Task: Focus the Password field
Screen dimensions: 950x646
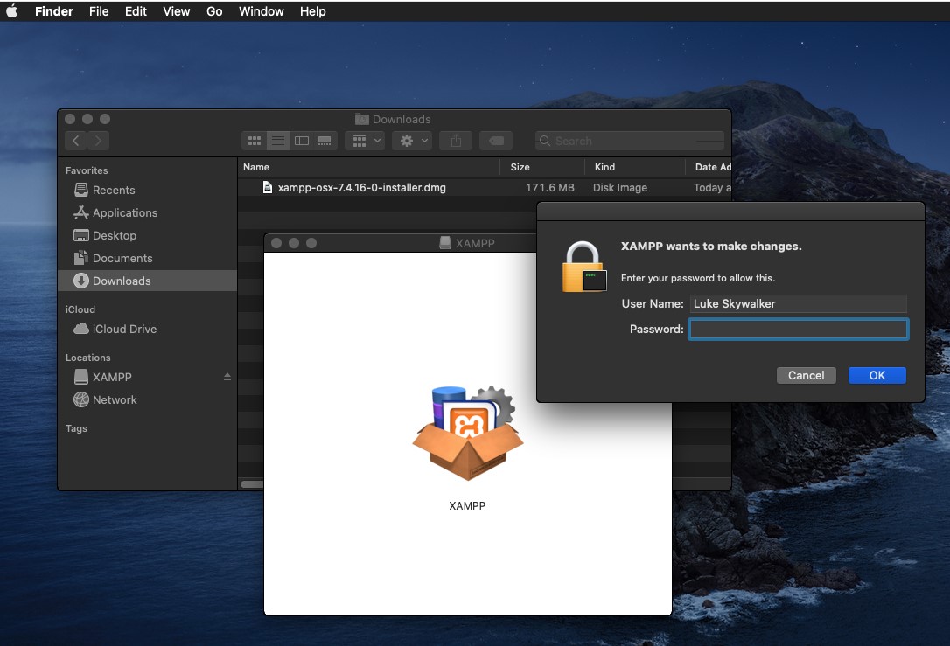Action: coord(798,329)
